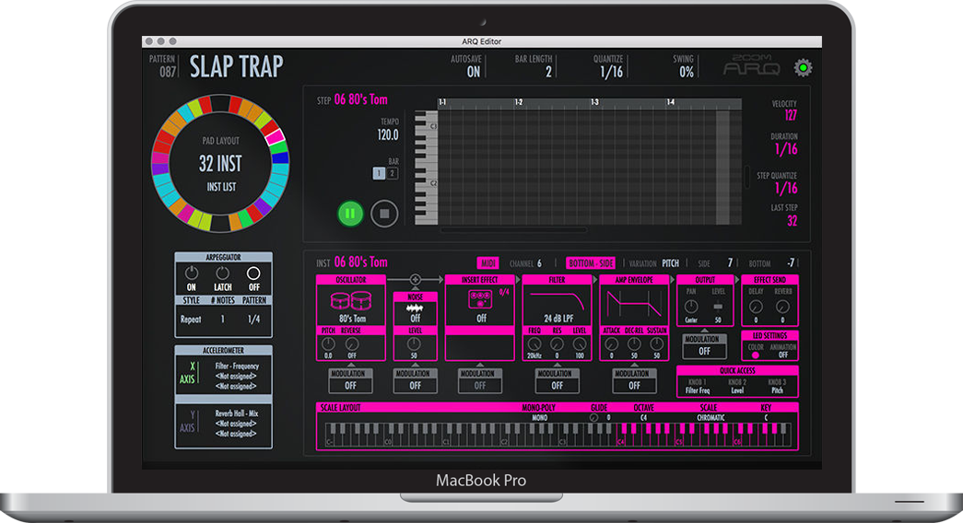The height and width of the screenshot is (523, 963).
Task: Click the Amp Envelope shape graphic
Action: 634,303
